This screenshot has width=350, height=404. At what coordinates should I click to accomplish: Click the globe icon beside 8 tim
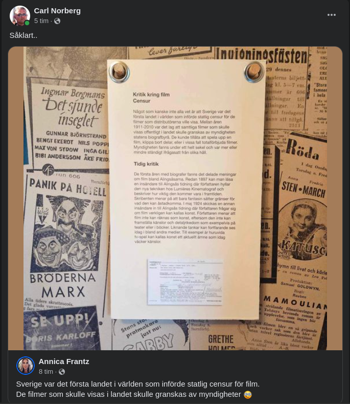(x=62, y=372)
